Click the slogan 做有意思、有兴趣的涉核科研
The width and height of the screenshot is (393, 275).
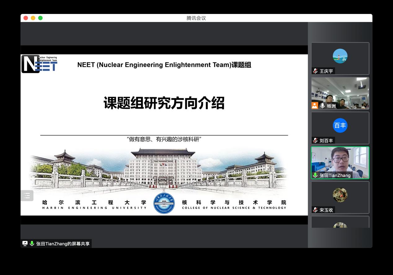(164, 139)
